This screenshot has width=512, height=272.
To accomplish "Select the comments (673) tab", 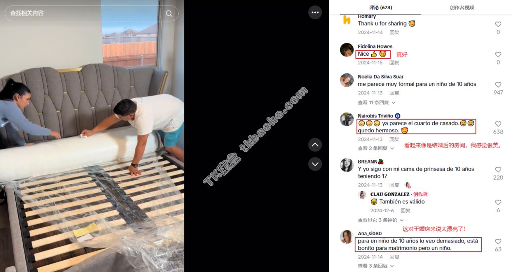I will 381,7.
